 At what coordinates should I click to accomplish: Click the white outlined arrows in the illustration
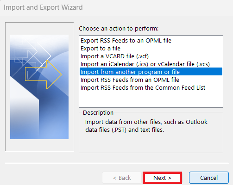[32, 55]
